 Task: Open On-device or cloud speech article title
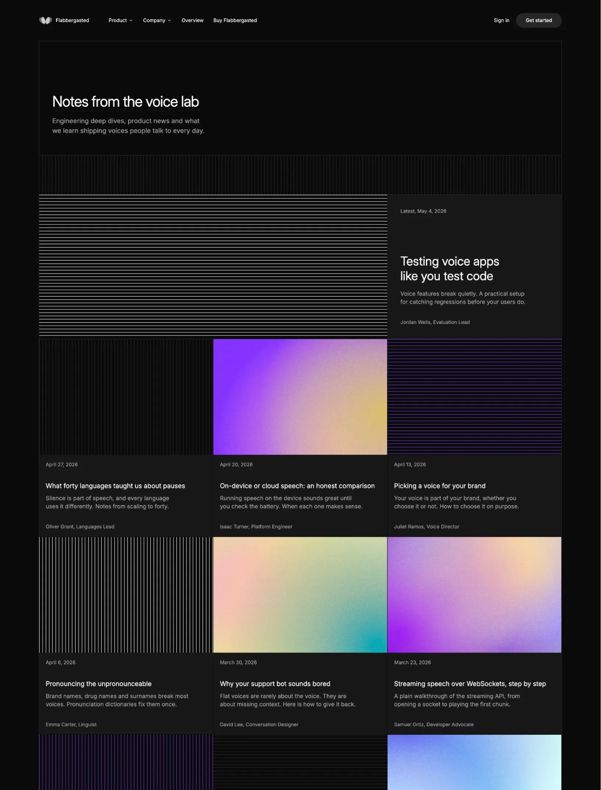tap(297, 486)
